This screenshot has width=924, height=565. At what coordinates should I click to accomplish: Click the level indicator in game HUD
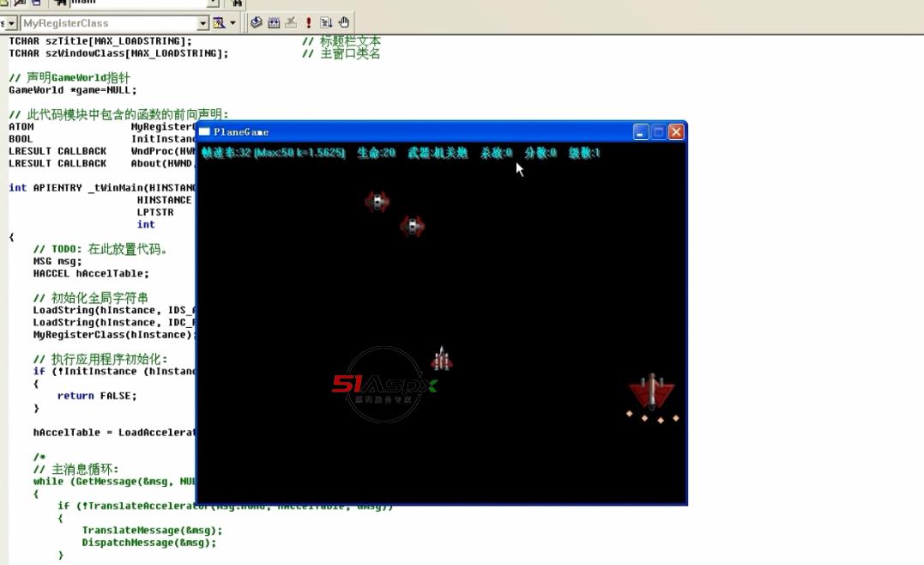pos(584,153)
